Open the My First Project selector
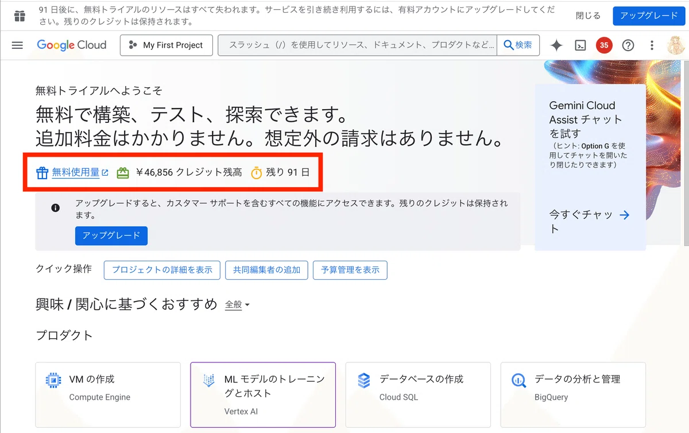The width and height of the screenshot is (689, 433). click(166, 45)
